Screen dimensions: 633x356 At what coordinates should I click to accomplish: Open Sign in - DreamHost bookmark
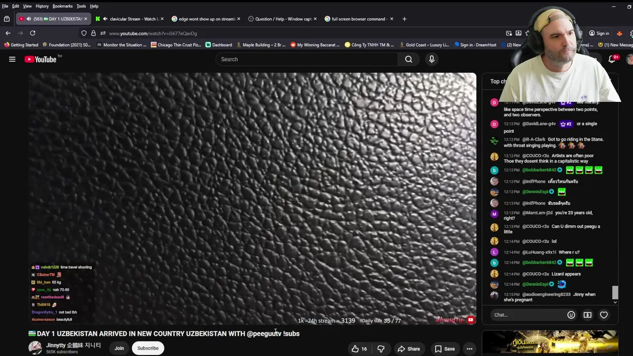(475, 45)
